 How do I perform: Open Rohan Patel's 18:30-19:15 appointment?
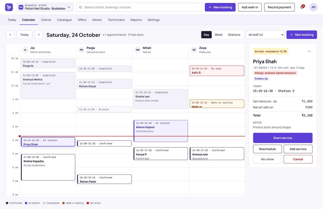(x=104, y=179)
